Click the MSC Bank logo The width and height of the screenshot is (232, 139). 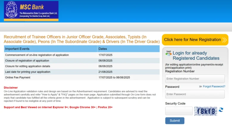click(x=31, y=11)
